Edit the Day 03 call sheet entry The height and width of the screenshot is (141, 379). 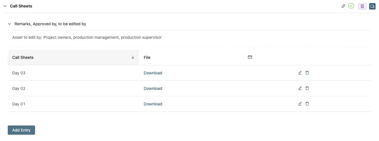[300, 73]
